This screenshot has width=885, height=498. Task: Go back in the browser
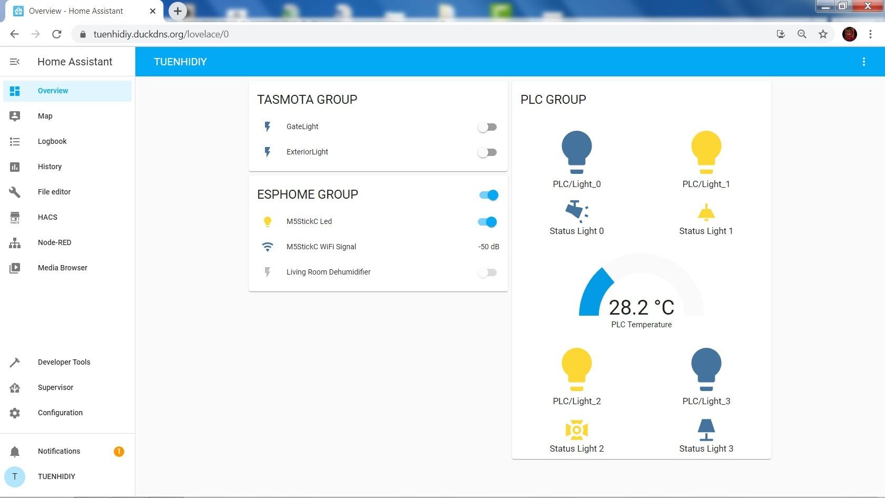tap(14, 34)
